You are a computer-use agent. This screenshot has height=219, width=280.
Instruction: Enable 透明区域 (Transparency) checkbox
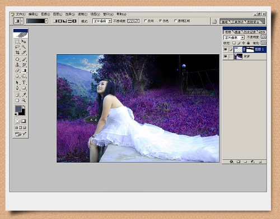175,21
